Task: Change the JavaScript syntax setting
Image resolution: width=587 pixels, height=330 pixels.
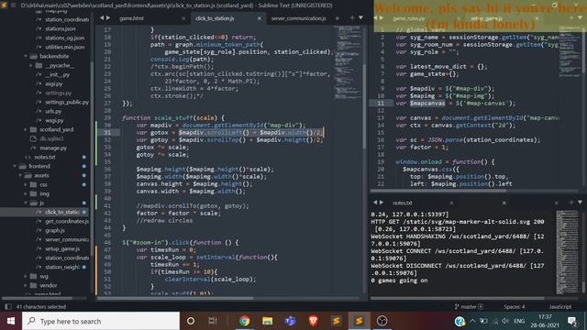Action: tap(560, 306)
